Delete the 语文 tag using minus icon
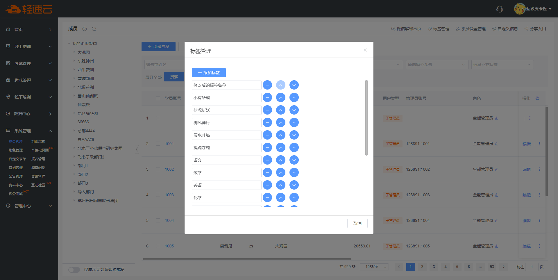 (267, 160)
